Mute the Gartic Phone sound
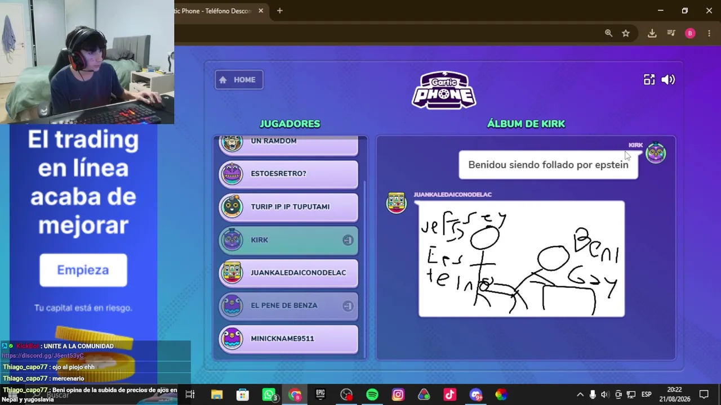721x405 pixels. pos(668,80)
